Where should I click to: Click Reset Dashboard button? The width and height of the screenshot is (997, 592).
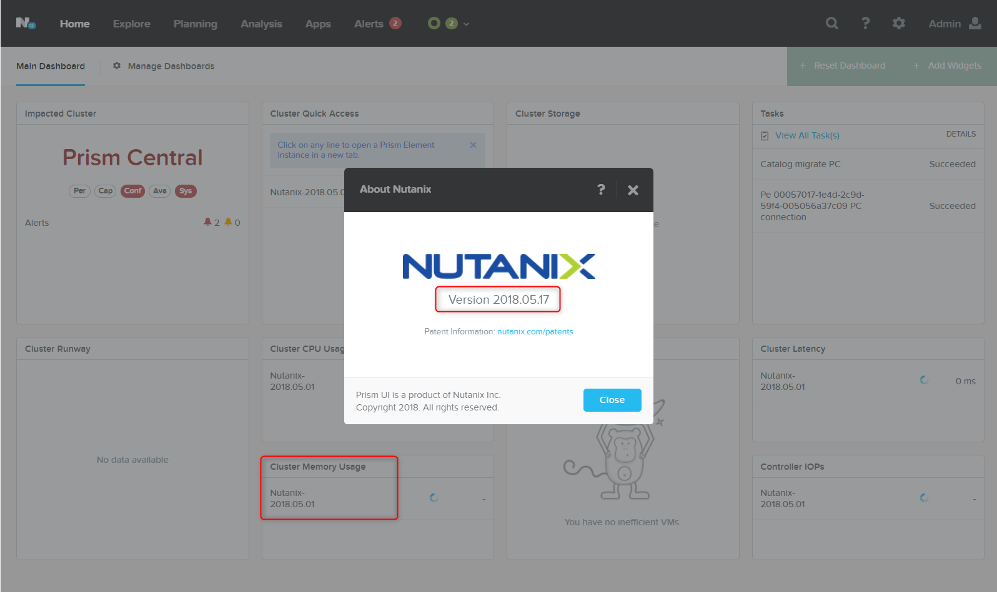tap(843, 66)
